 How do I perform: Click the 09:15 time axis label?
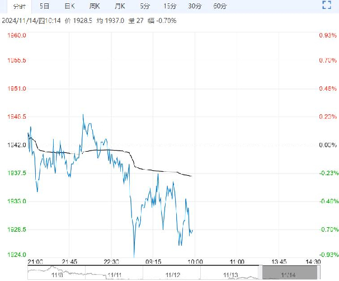tap(153, 261)
